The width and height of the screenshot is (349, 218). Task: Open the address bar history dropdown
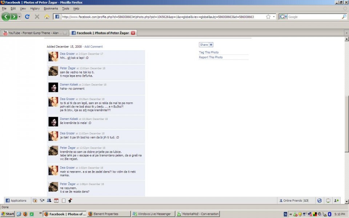coord(274,17)
